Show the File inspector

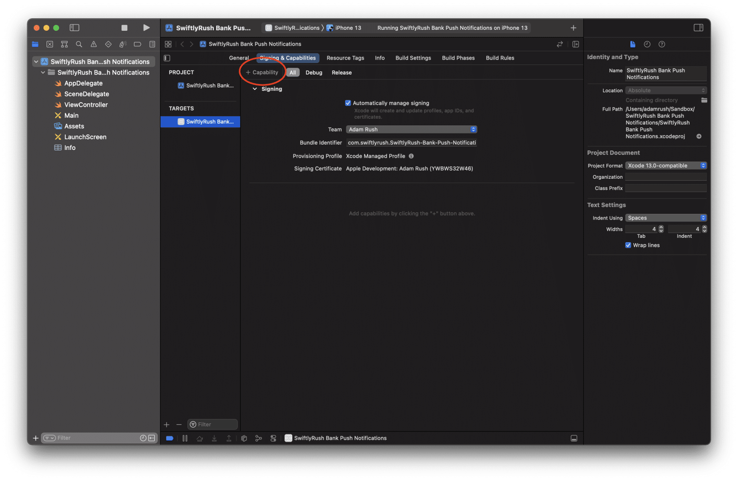[633, 44]
